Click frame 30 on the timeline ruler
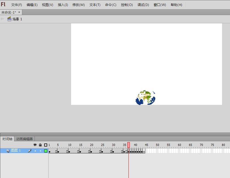The image size is (230, 178). tap(113, 145)
